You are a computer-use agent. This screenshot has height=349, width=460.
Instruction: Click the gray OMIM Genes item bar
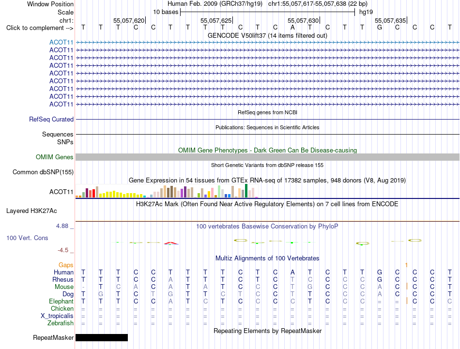267,157
